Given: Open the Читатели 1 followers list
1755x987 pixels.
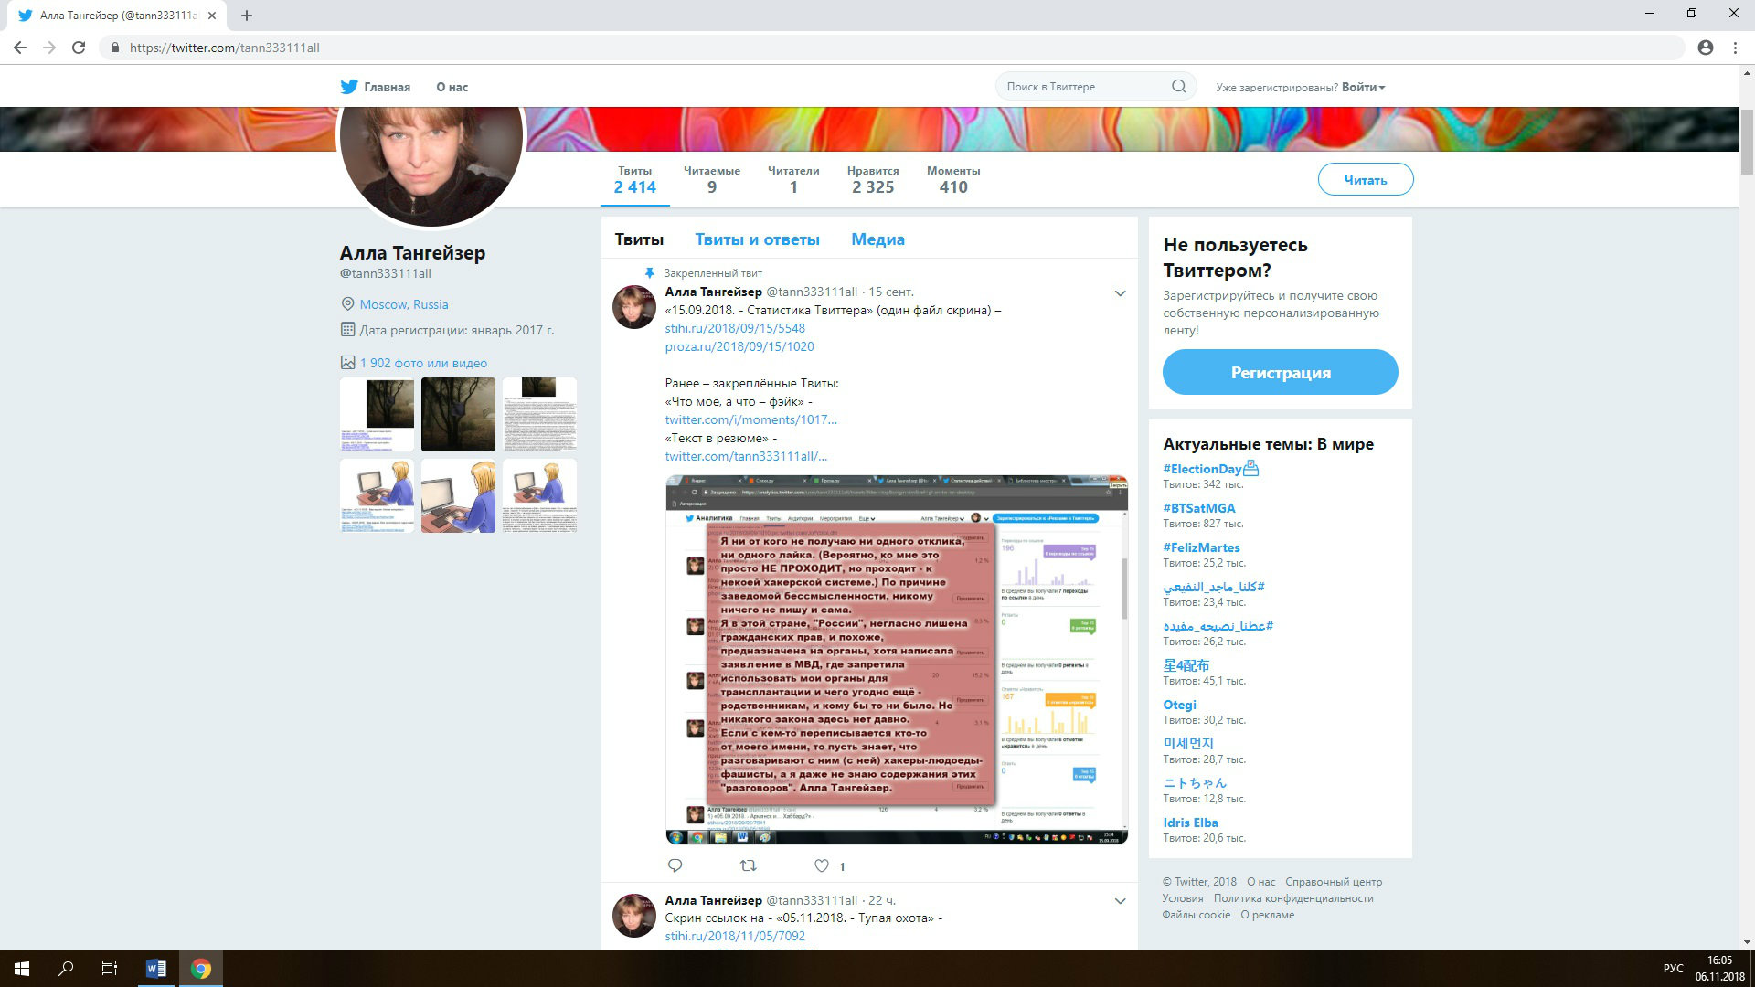Looking at the screenshot, I should coord(793,180).
